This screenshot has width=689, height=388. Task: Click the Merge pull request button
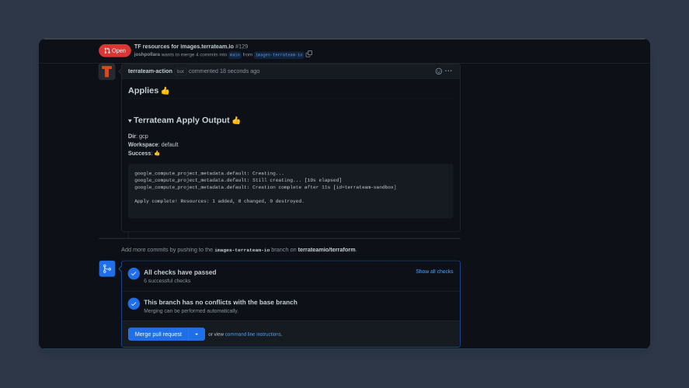[x=158, y=334]
